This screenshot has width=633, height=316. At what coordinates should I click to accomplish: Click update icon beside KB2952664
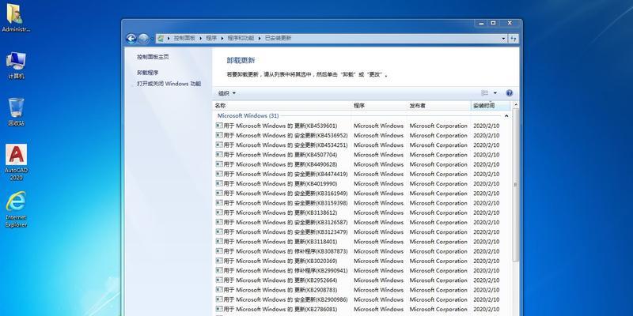pos(219,280)
